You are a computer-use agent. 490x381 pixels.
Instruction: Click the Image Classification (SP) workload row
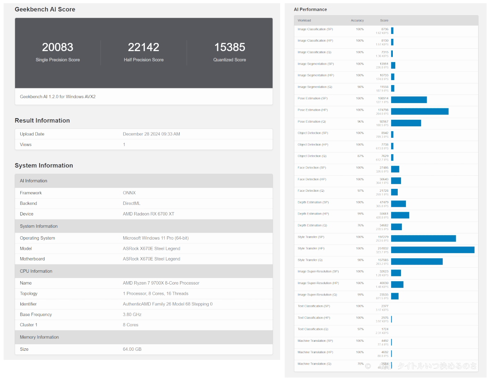coord(386,31)
